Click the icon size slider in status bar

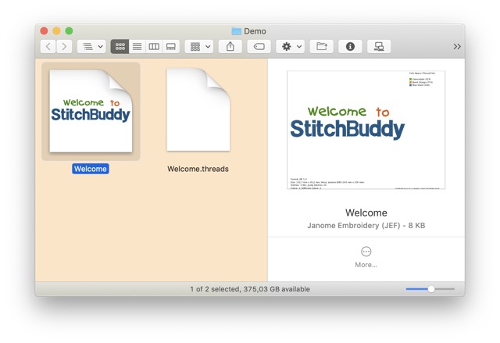(x=430, y=289)
